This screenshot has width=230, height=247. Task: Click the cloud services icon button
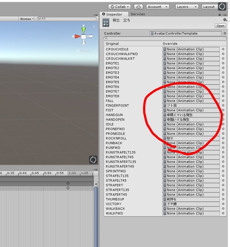point(139,7)
